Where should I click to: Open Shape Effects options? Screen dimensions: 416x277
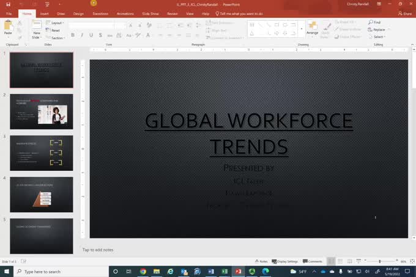(347, 37)
